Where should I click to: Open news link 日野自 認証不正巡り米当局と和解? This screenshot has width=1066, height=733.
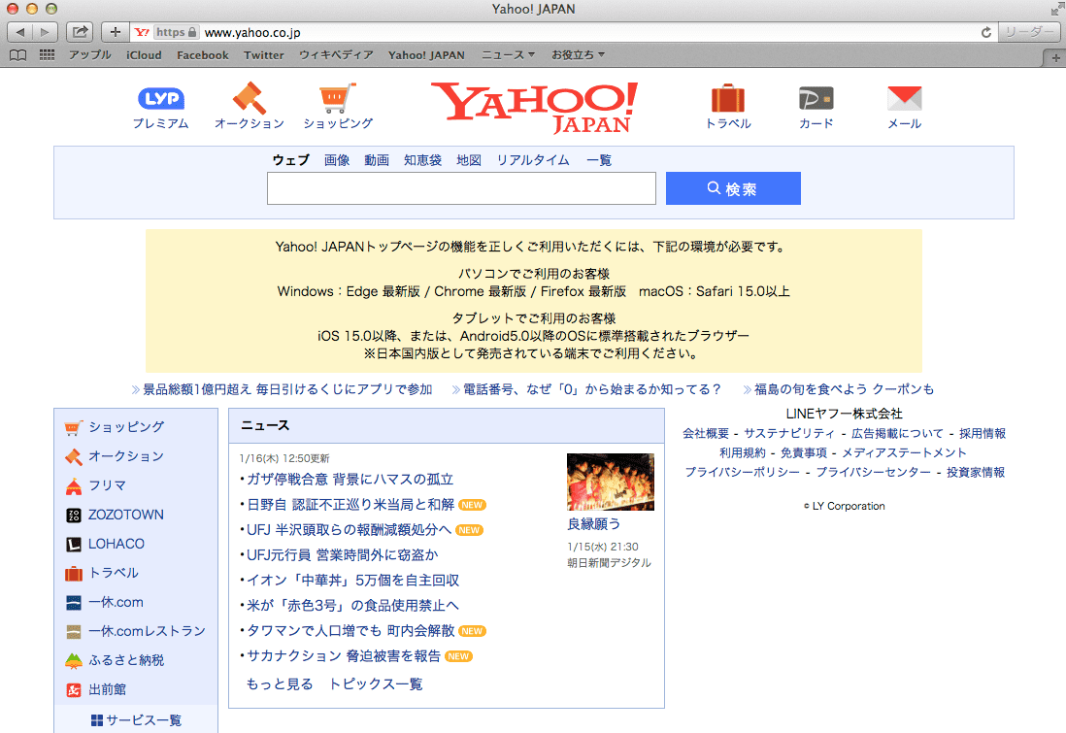click(350, 505)
